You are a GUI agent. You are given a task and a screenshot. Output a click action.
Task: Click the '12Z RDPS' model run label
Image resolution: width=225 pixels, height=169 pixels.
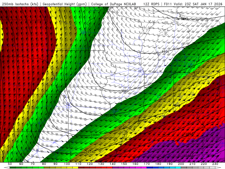point(151,4)
